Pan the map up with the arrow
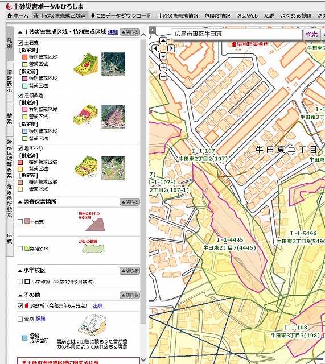The height and width of the screenshot is (364, 325). 163,41
